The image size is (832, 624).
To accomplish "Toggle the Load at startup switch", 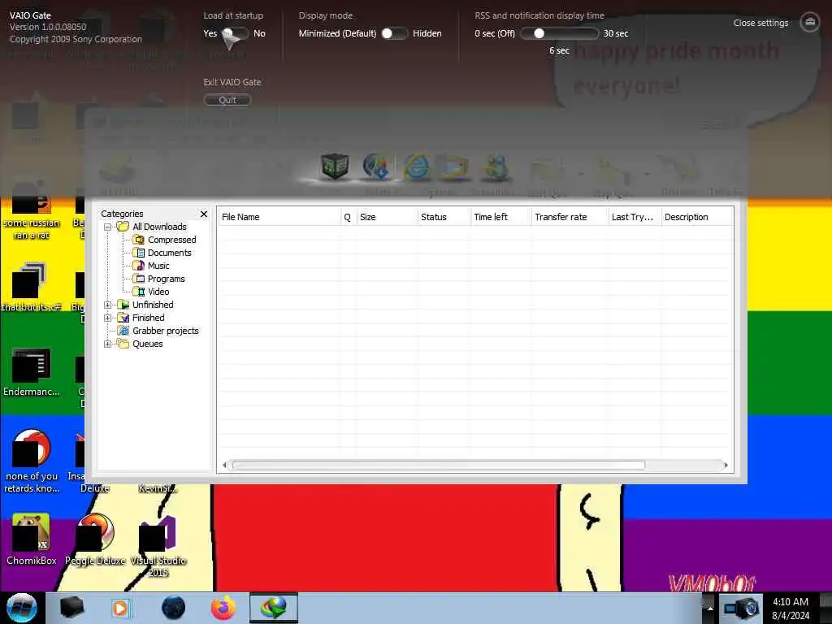I will tap(236, 33).
